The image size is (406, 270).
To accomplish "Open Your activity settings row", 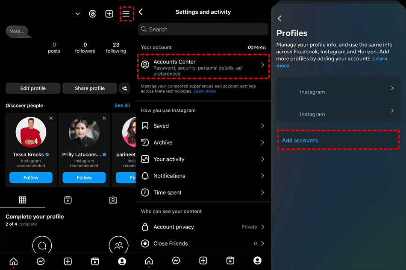I will (203, 159).
